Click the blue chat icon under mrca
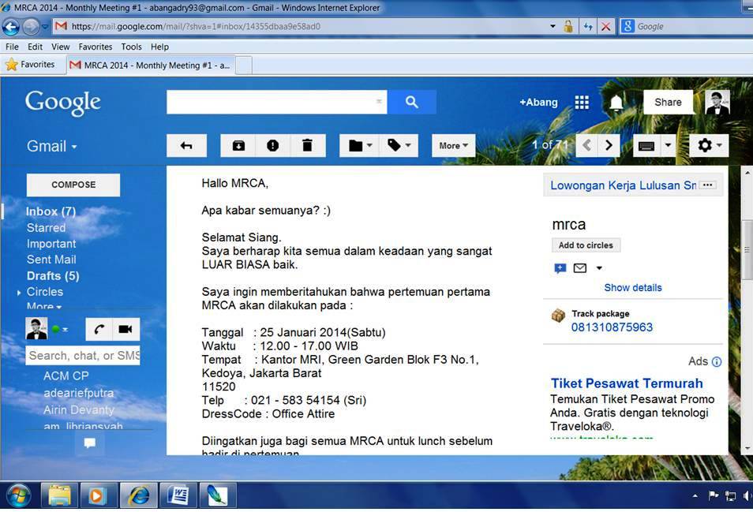The width and height of the screenshot is (753, 512). [x=560, y=268]
